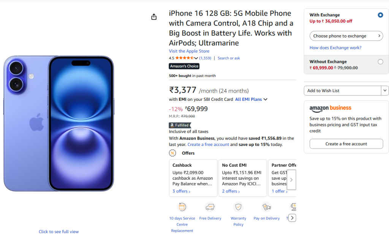Select the Free Delivery icon
The height and width of the screenshot is (235, 389).
click(x=210, y=207)
